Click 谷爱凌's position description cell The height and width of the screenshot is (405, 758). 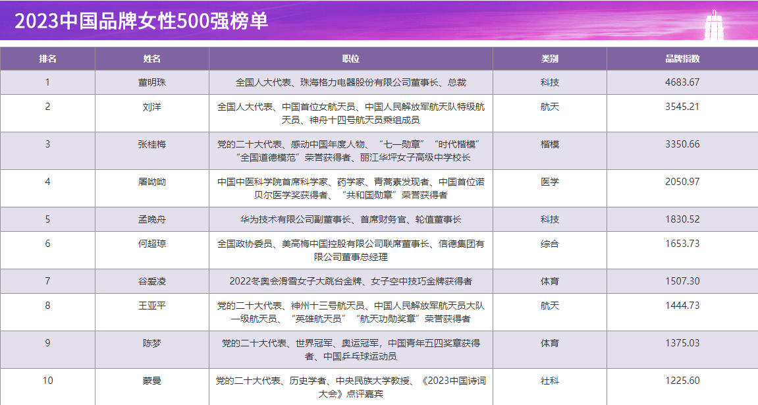click(350, 281)
